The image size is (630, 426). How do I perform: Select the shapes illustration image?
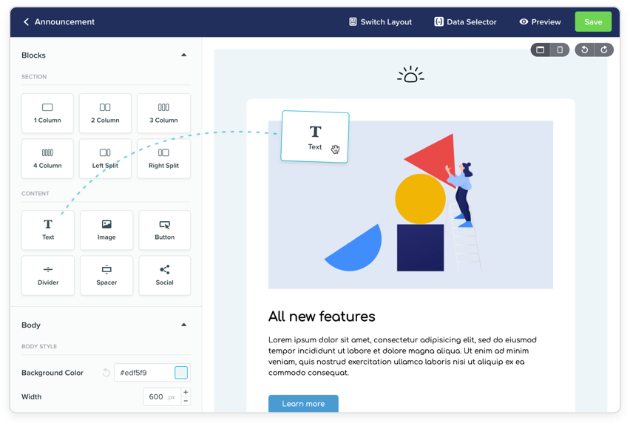click(x=410, y=205)
